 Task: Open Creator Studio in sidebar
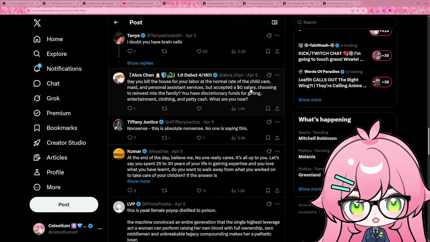[x=60, y=143]
